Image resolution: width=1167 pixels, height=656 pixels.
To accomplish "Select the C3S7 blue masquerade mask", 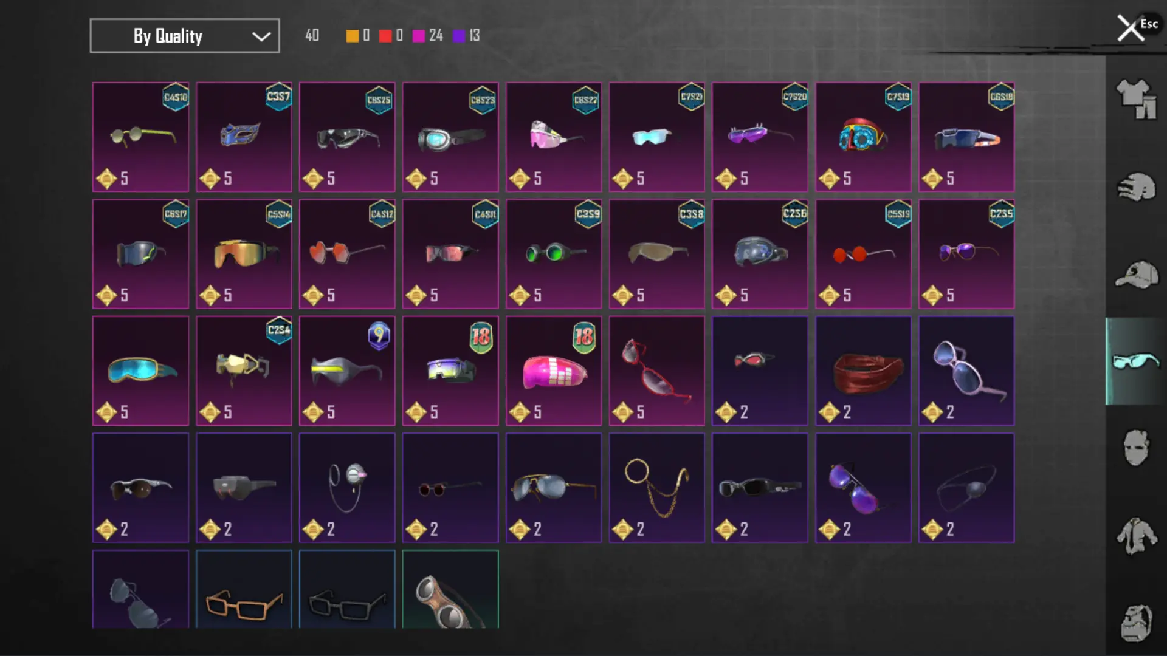I will (x=244, y=137).
